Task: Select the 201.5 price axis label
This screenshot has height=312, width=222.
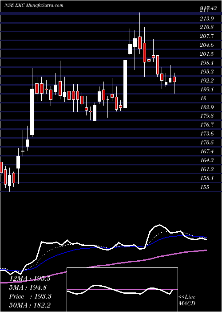Action: [207, 54]
